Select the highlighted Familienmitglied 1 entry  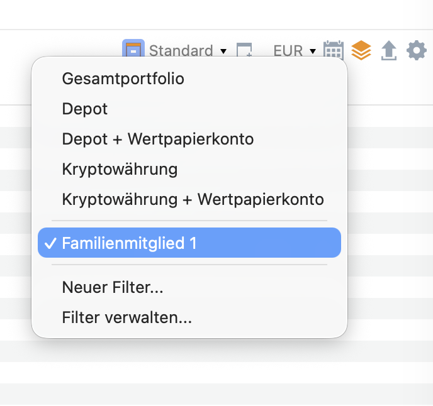[x=189, y=243]
